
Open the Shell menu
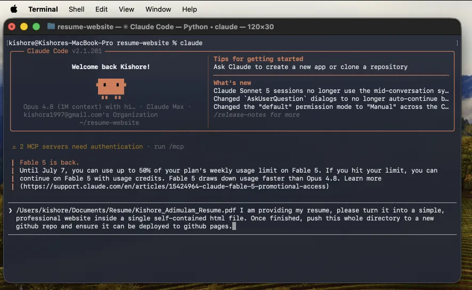(77, 10)
